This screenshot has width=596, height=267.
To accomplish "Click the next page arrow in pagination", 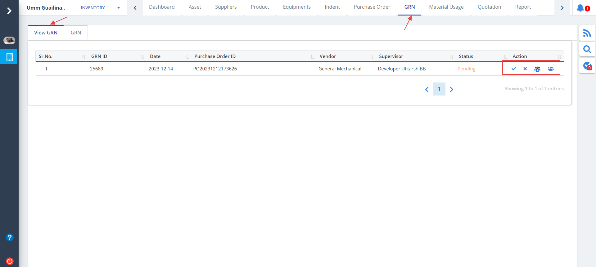I will pos(452,89).
